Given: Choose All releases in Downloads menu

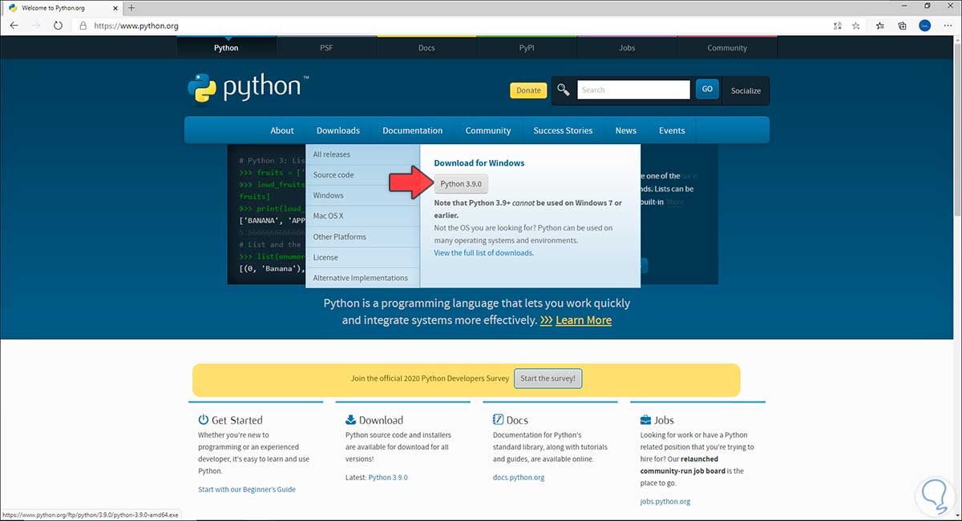Looking at the screenshot, I should click(x=363, y=154).
